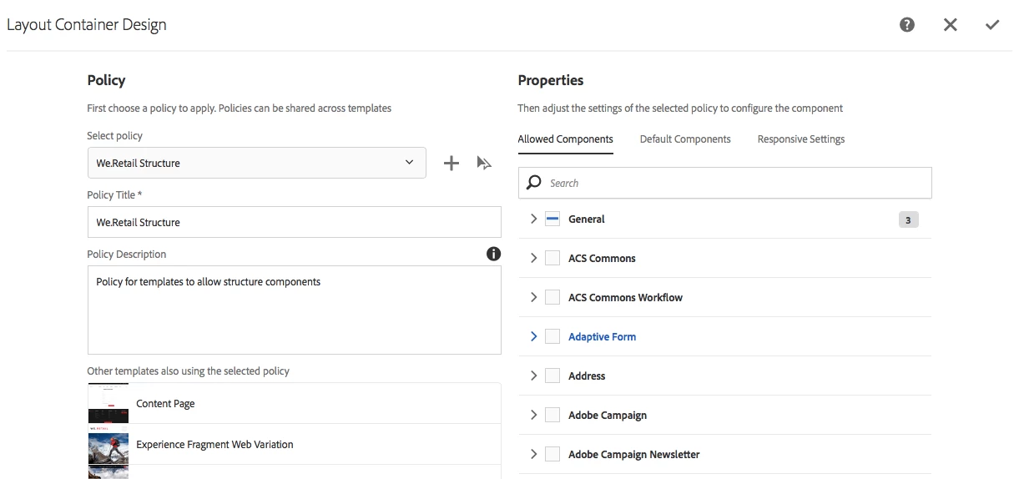The image size is (1014, 479).
Task: Click the Policy Description info icon
Action: (493, 254)
